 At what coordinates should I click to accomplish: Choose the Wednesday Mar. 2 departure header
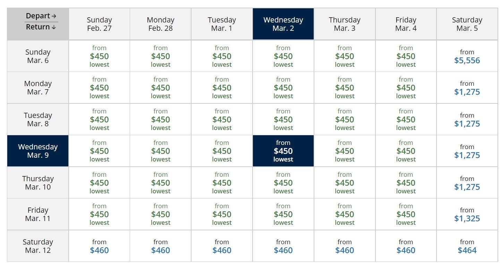pos(283,24)
